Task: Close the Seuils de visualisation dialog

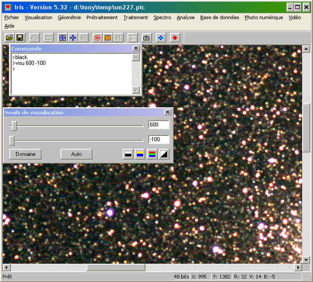Action: click(x=167, y=112)
